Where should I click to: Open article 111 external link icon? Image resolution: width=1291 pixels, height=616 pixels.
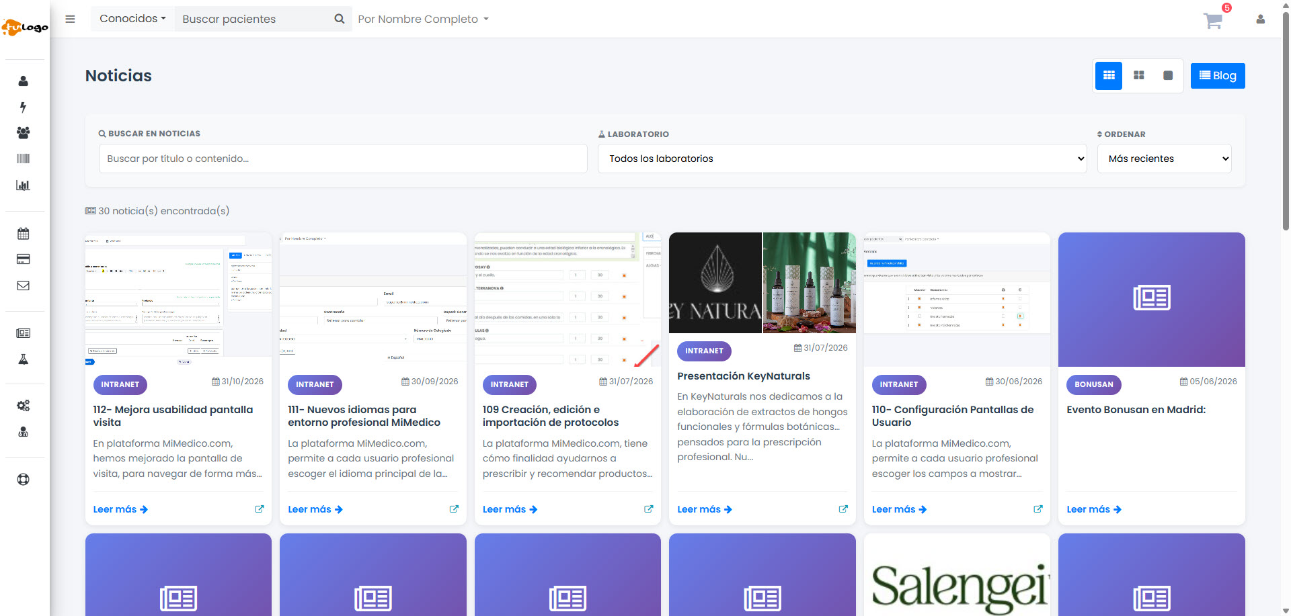tap(454, 509)
